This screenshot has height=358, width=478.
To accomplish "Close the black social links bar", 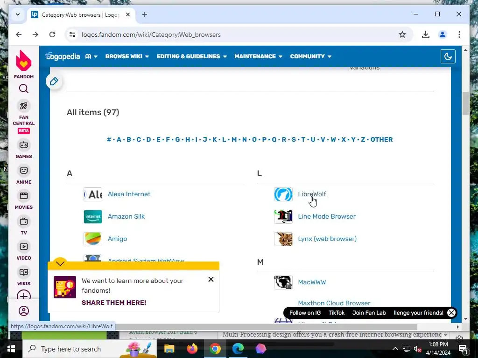I will 451,313.
